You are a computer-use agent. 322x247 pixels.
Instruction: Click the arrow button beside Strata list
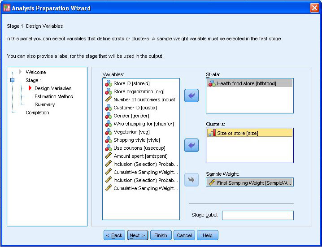tap(191, 95)
